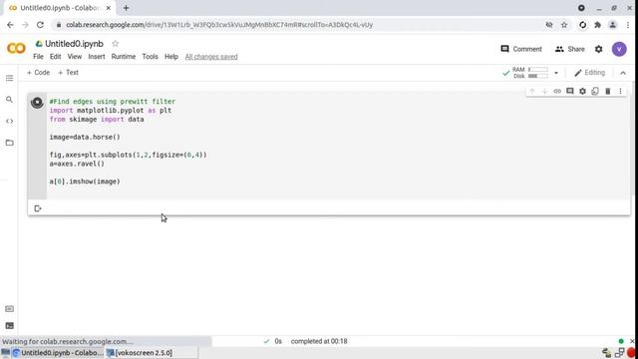Open the Editing mode dropdown
638x359 pixels.
pos(589,73)
